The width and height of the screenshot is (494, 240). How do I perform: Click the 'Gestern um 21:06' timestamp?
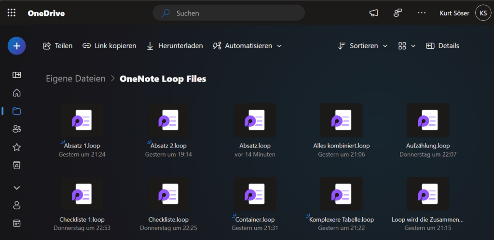342,154
